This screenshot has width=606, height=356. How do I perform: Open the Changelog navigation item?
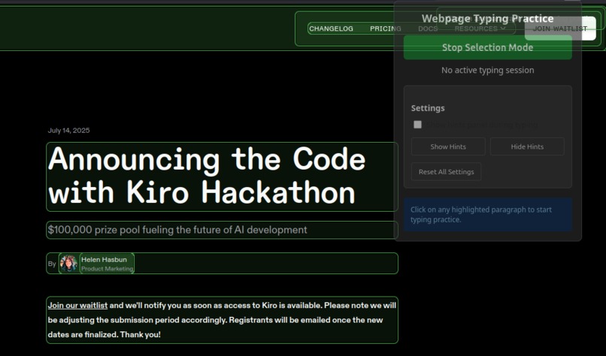332,29
